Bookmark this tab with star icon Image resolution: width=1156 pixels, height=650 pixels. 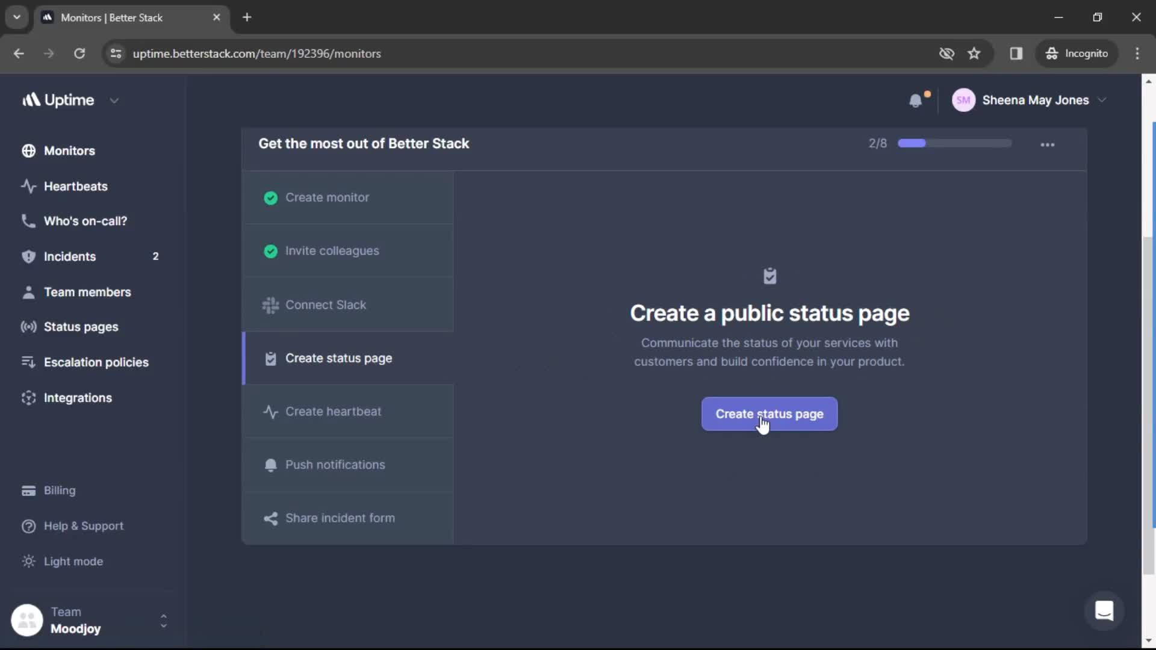click(x=974, y=54)
